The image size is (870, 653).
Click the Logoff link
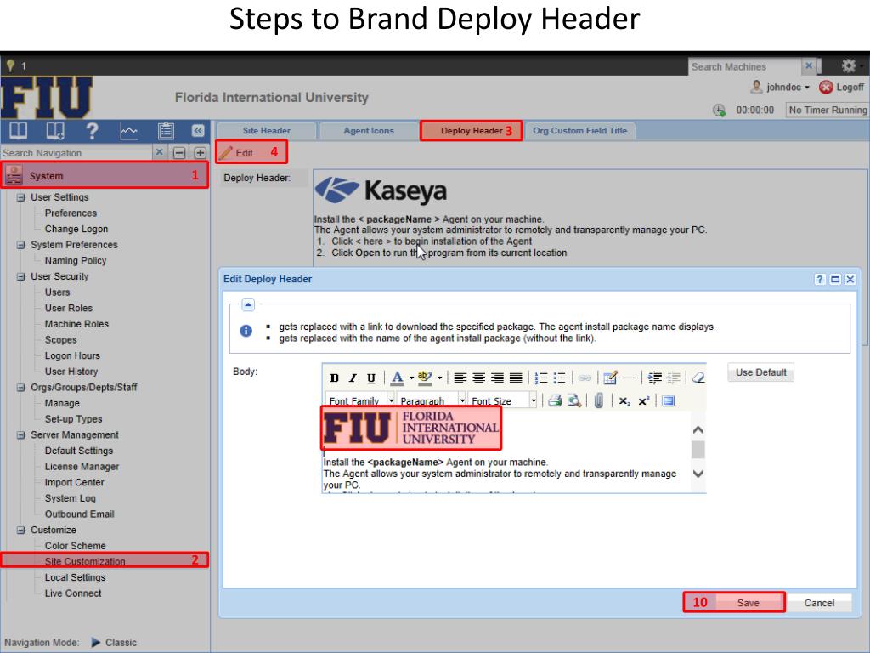click(x=842, y=88)
